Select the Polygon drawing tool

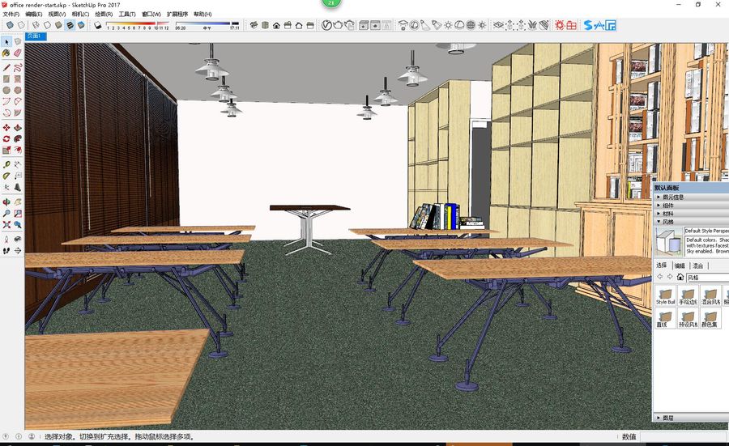(18, 90)
